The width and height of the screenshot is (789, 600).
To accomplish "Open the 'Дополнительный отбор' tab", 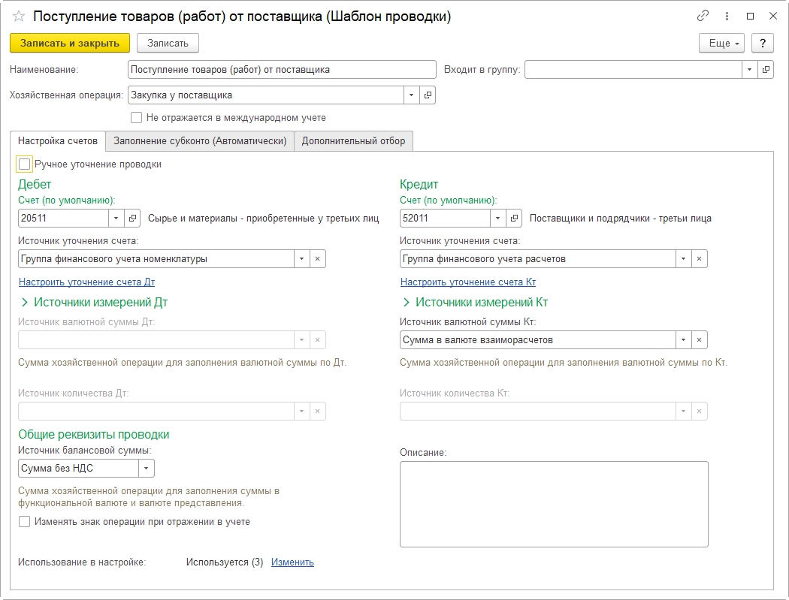I will tap(353, 141).
